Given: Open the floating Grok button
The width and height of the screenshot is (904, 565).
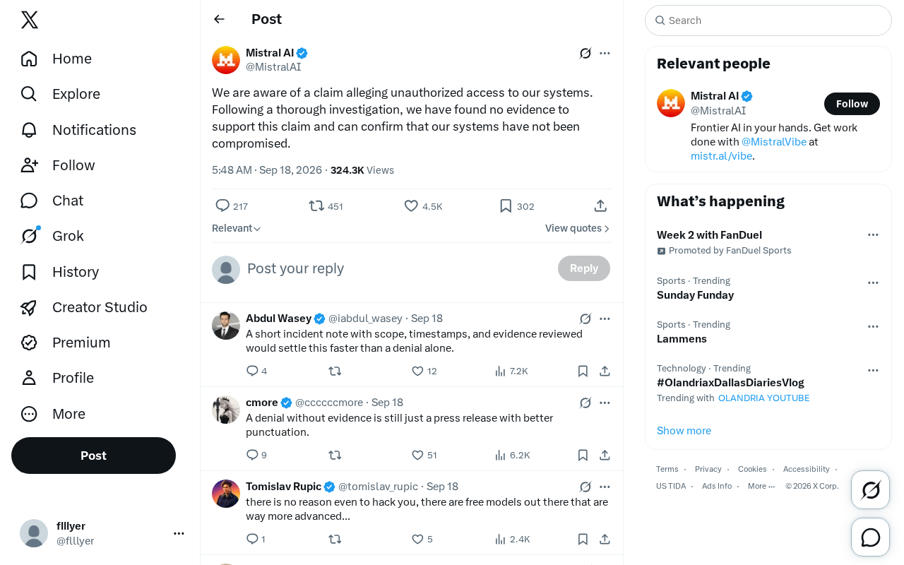Looking at the screenshot, I should [x=870, y=489].
